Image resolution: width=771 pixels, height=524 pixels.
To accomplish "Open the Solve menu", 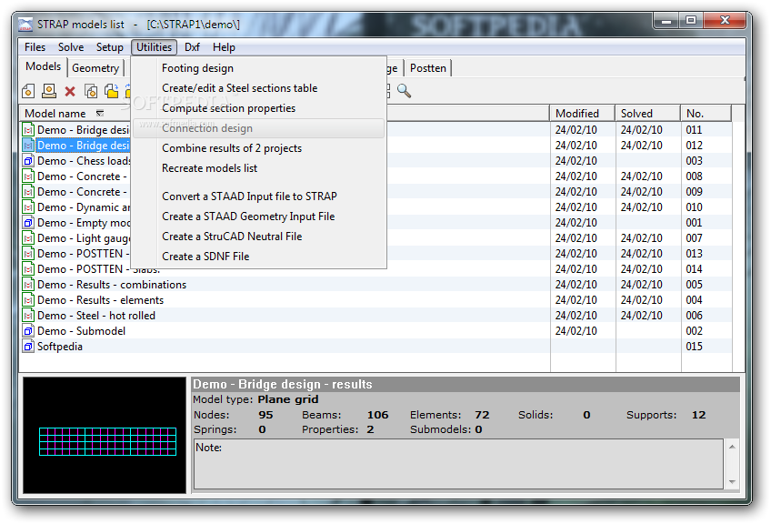I will pos(71,47).
